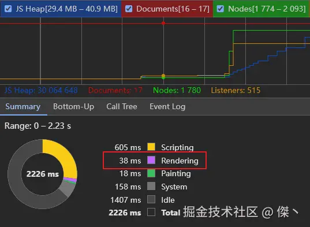The image size is (310, 227).
Task: Click the 'JS Heap: 30 064 648' readout
Action: pyautogui.click(x=41, y=90)
